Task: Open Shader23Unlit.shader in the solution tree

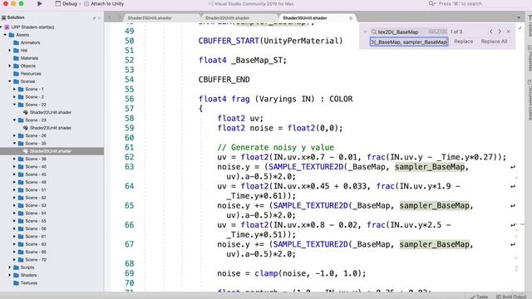Action: point(50,128)
